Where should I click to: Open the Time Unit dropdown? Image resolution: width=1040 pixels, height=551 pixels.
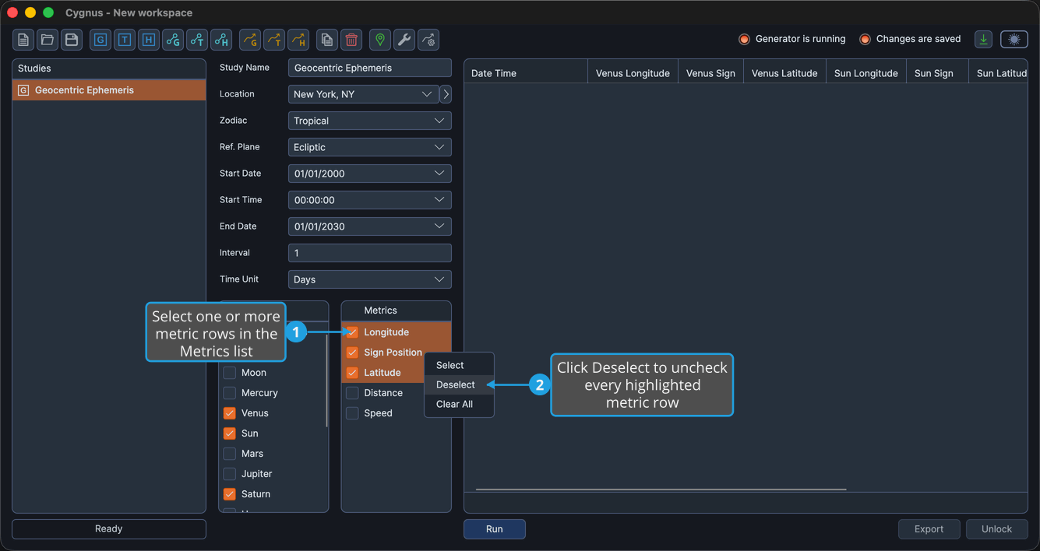pos(369,279)
